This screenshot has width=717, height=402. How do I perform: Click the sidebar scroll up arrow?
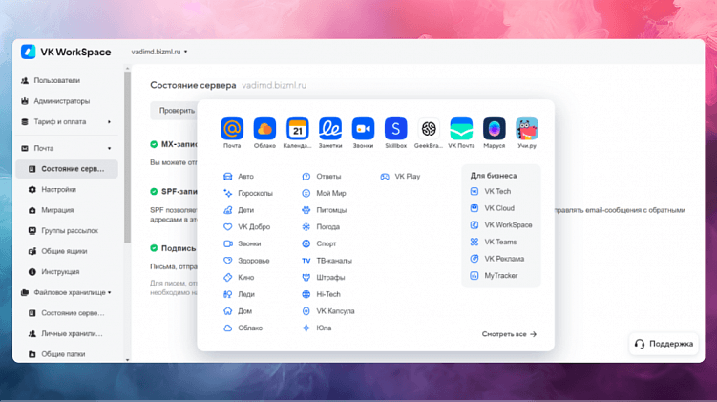127,69
